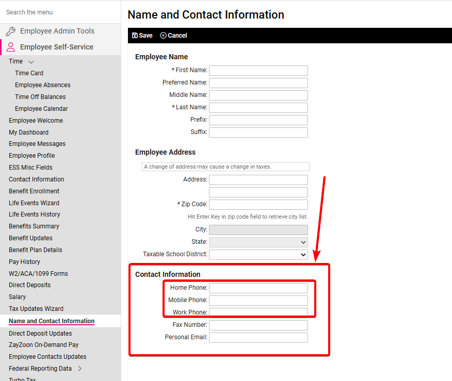Click the Suffix field
Screen dimensions: 452x381
[259, 132]
